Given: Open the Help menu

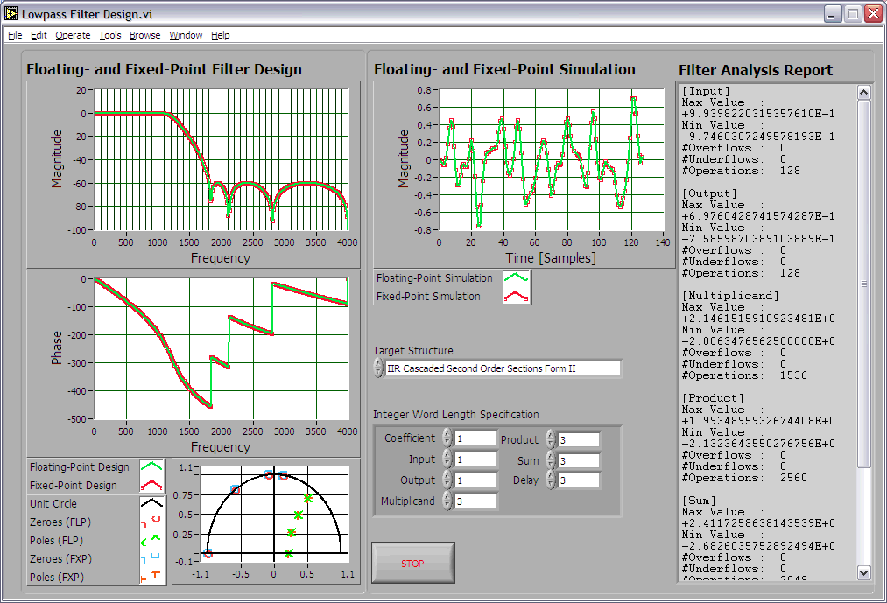Looking at the screenshot, I should coord(221,35).
